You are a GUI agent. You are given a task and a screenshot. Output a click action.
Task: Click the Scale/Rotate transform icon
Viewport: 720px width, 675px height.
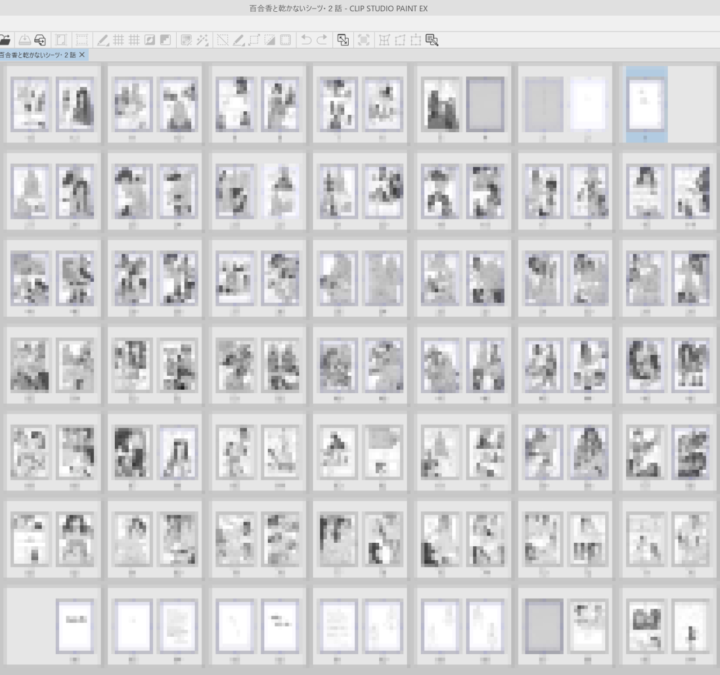point(343,40)
